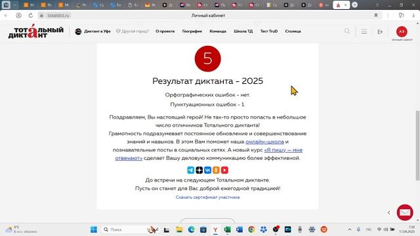Open the Школа ТД menu item
This screenshot has width=420, height=236.
point(243,31)
